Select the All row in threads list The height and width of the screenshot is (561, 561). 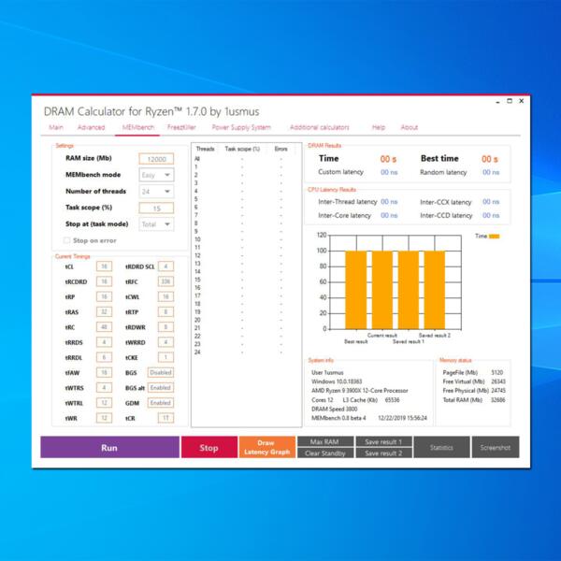pyautogui.click(x=245, y=159)
